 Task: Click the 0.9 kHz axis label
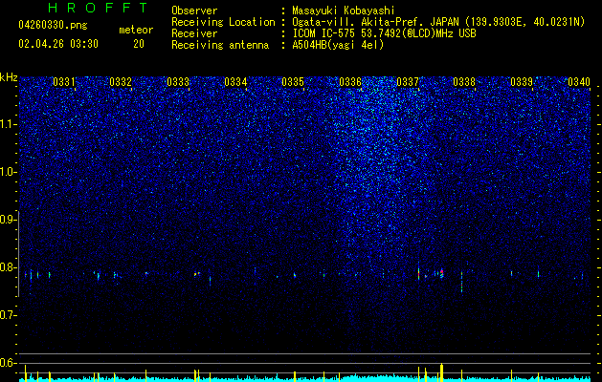point(8,220)
